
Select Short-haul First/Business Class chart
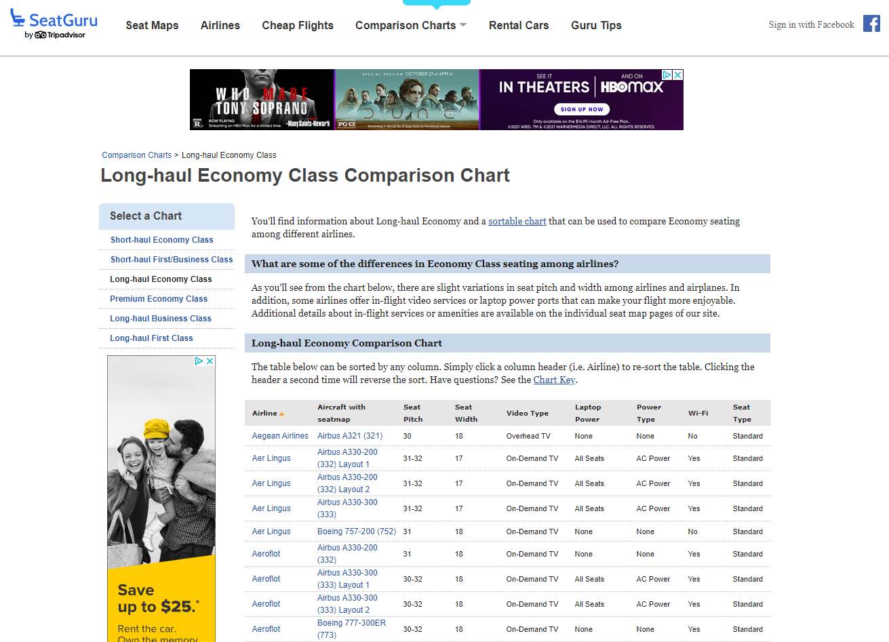171,260
